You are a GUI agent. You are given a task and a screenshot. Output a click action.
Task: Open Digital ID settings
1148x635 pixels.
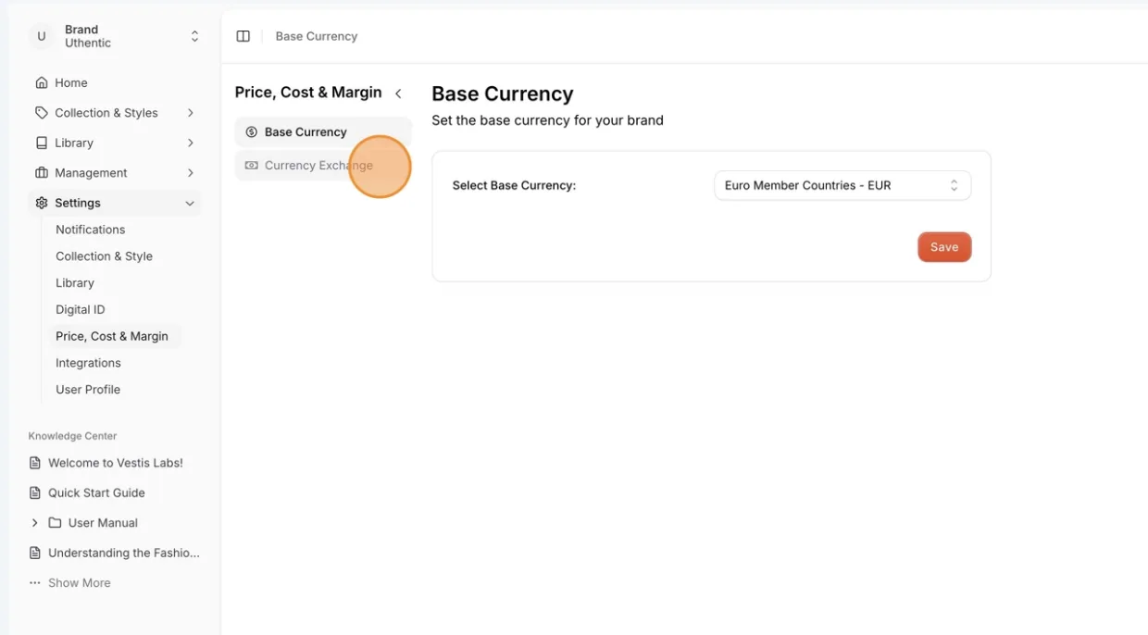81,310
